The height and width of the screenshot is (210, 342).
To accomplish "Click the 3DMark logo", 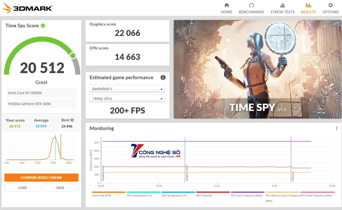I will point(27,8).
